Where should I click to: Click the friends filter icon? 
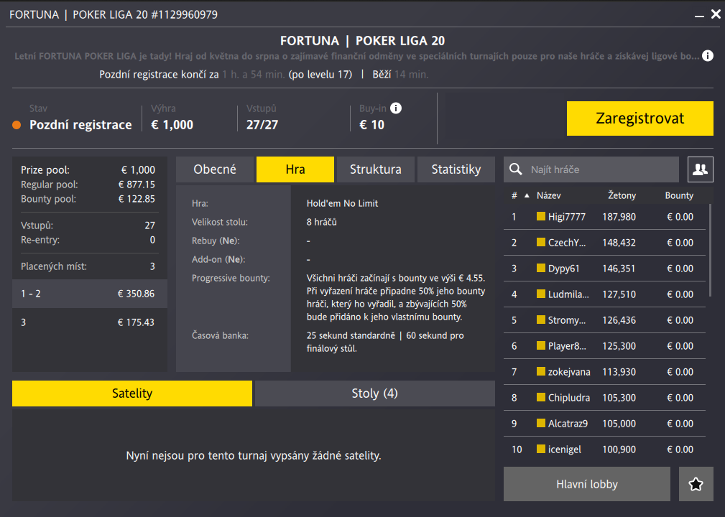tap(700, 169)
